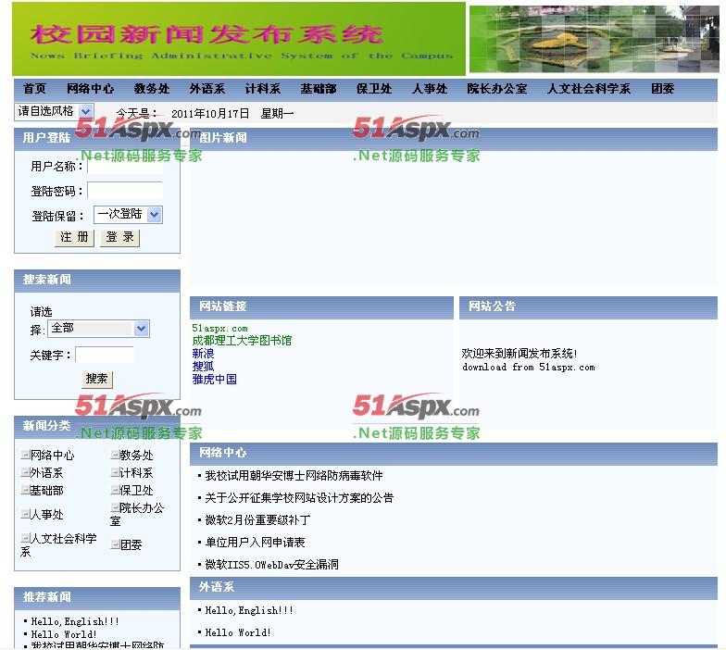Image resolution: width=726 pixels, height=650 pixels.
Task: Click the 注册 register button
Action: [x=74, y=237]
